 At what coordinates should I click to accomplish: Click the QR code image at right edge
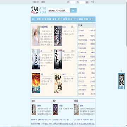(x=121, y=80)
